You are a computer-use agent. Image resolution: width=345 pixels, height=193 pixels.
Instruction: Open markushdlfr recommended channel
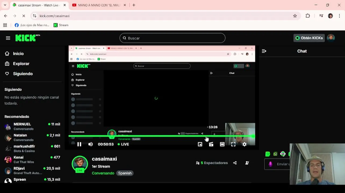click(x=32, y=149)
